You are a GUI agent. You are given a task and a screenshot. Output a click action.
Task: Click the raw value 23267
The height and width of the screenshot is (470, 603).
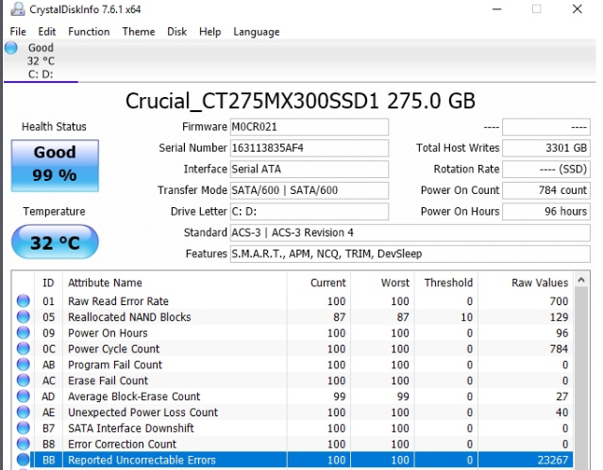tap(553, 460)
